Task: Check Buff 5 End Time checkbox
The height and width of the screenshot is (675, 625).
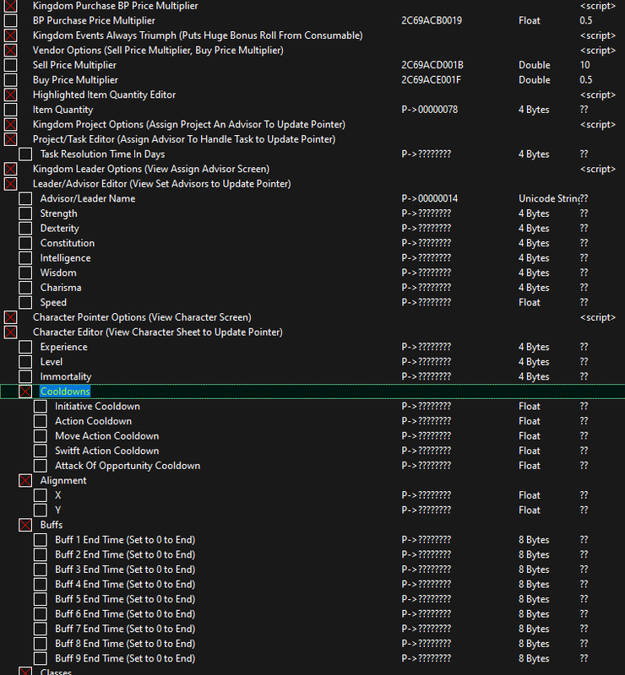Action: (x=41, y=599)
